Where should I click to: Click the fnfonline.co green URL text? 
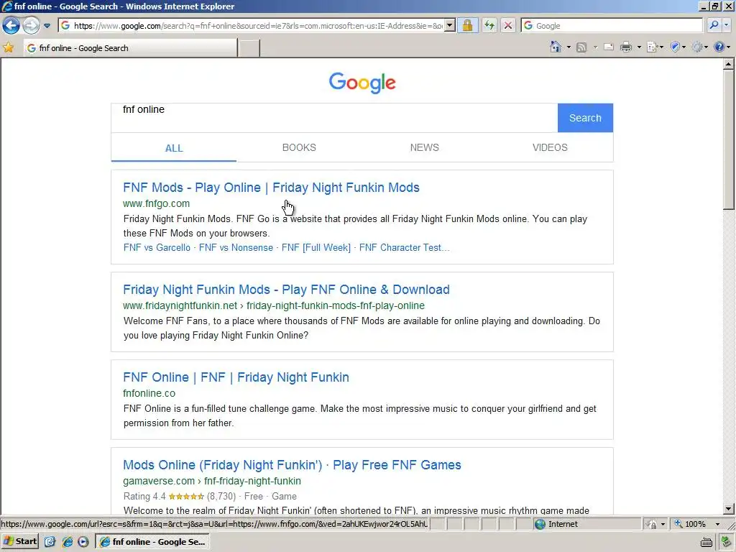(x=149, y=393)
